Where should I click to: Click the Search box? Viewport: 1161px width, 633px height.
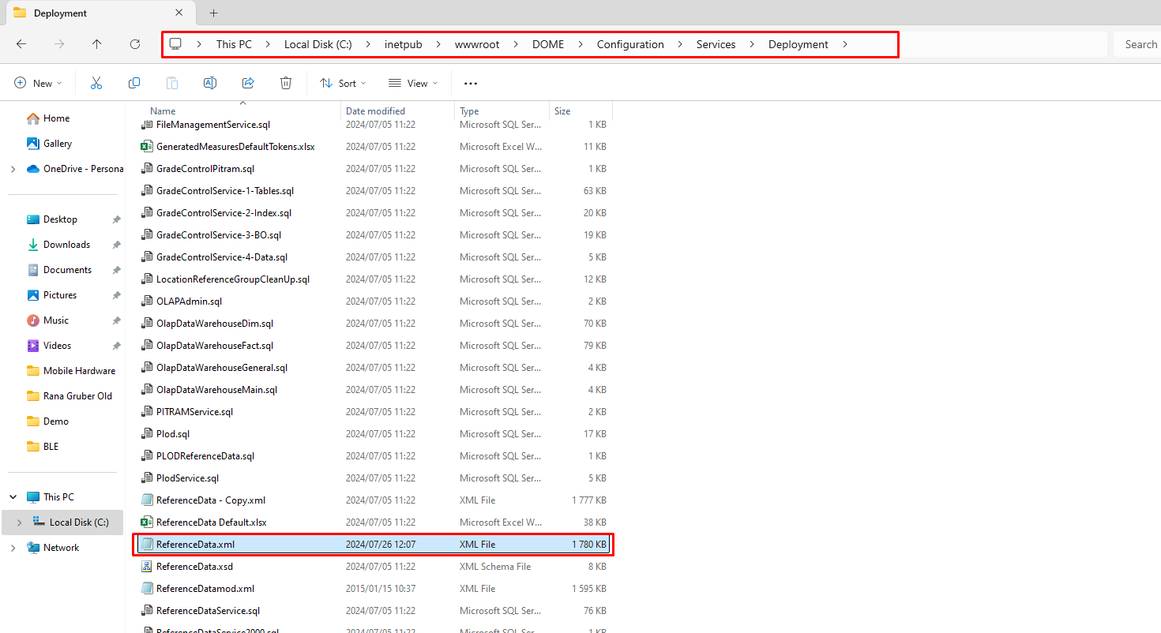(1137, 44)
